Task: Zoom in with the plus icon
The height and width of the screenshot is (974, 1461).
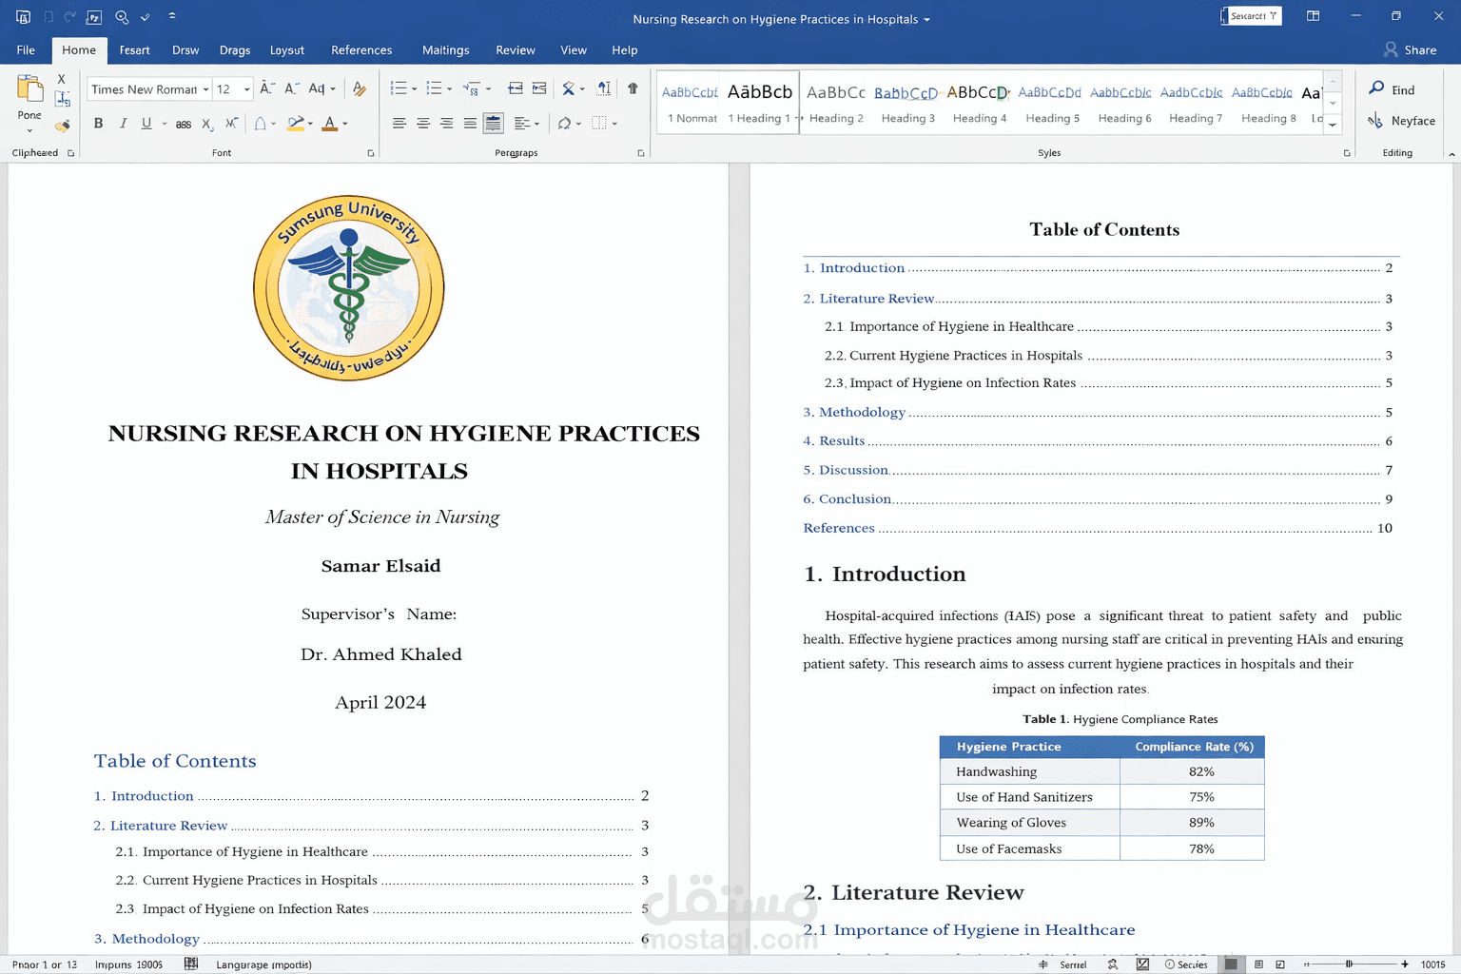Action: [x=1405, y=964]
